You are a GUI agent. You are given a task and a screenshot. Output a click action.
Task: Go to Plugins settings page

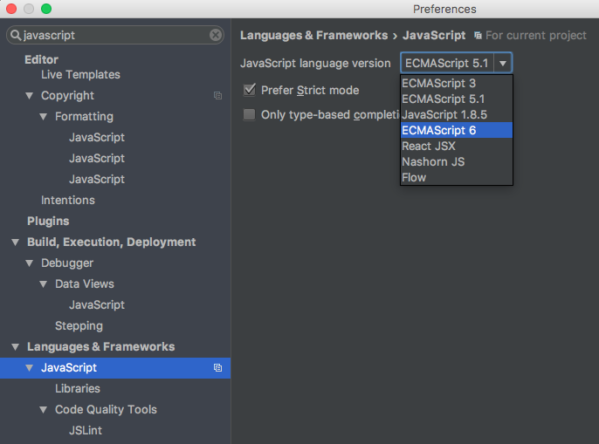(48, 222)
